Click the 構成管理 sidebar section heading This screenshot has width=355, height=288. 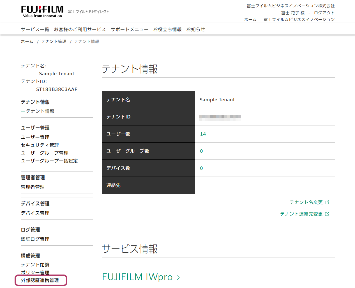(31, 256)
